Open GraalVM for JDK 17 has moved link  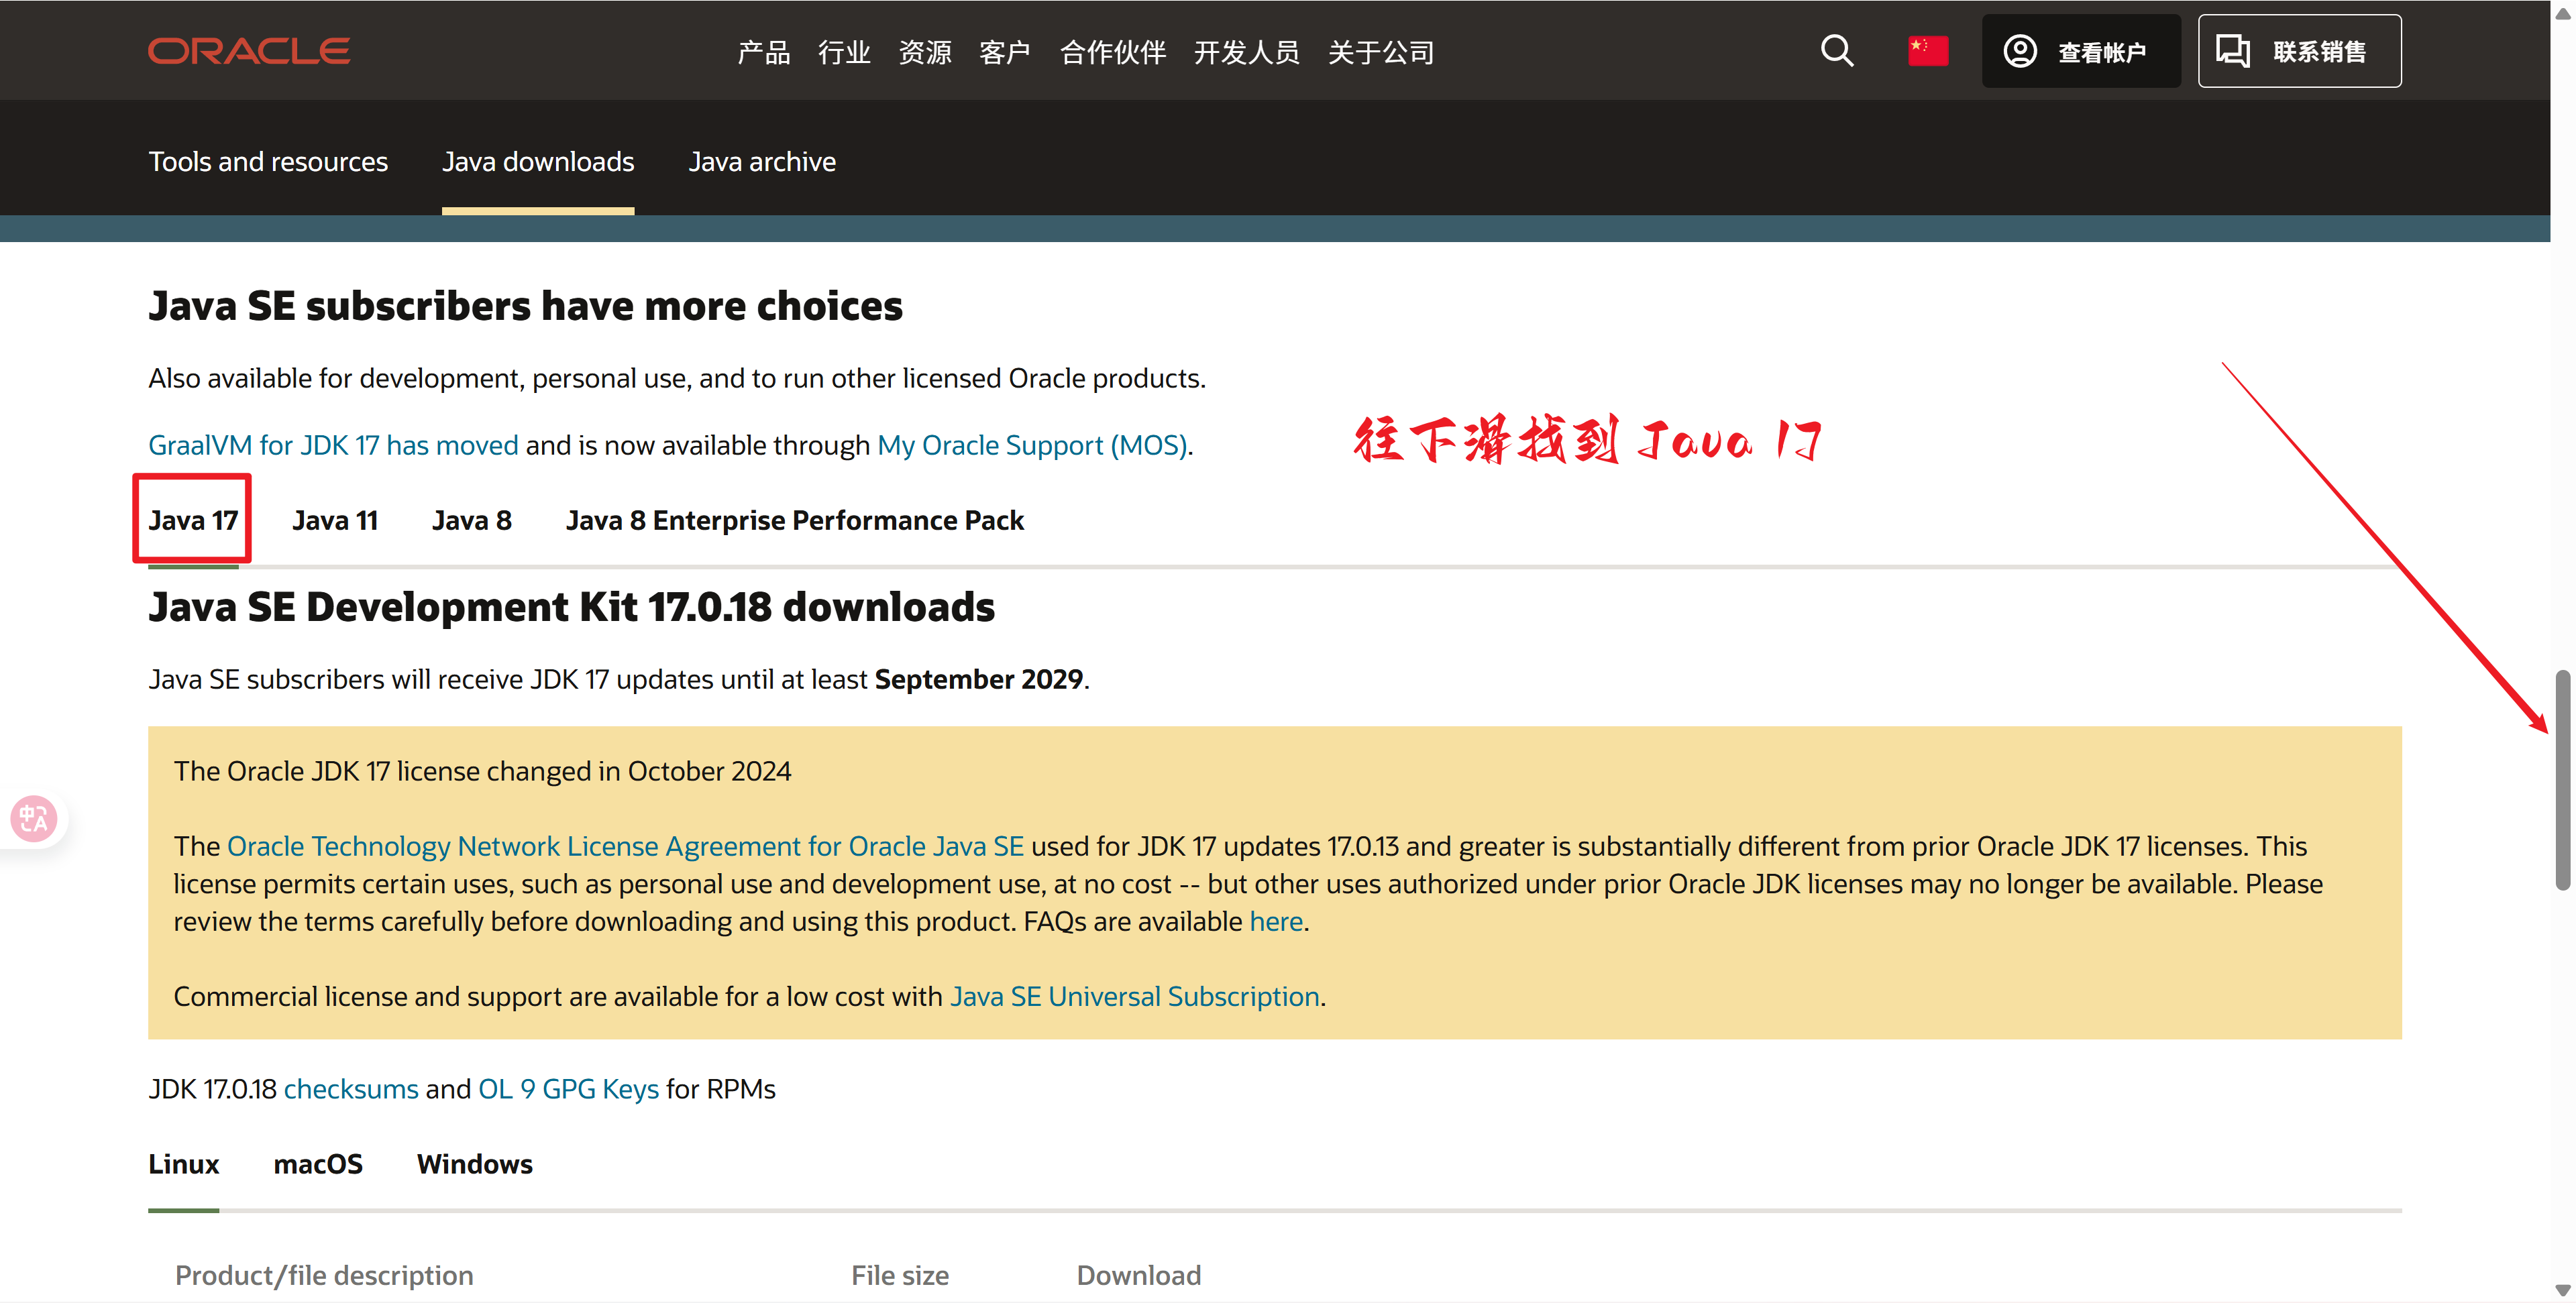[333, 445]
